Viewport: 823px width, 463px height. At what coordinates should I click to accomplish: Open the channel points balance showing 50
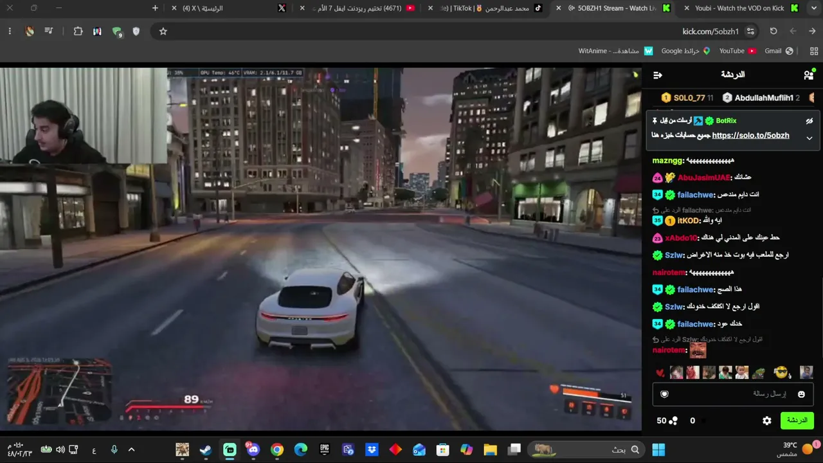pyautogui.click(x=667, y=421)
